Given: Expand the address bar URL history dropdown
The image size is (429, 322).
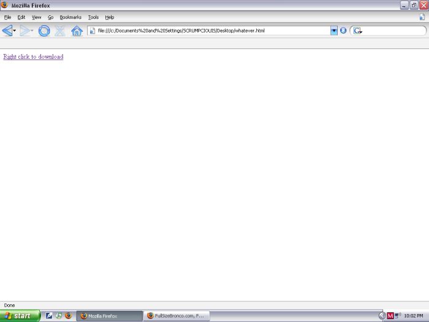Looking at the screenshot, I should (334, 31).
